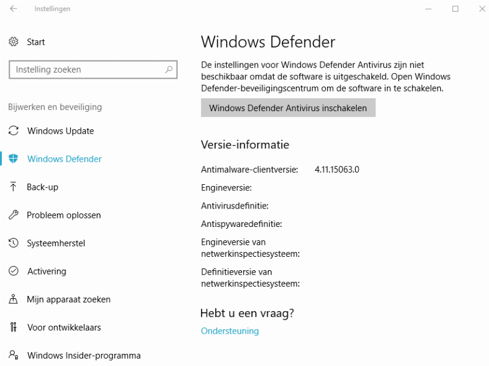Click the Activering checkmark circle icon
The width and height of the screenshot is (489, 366).
click(13, 271)
